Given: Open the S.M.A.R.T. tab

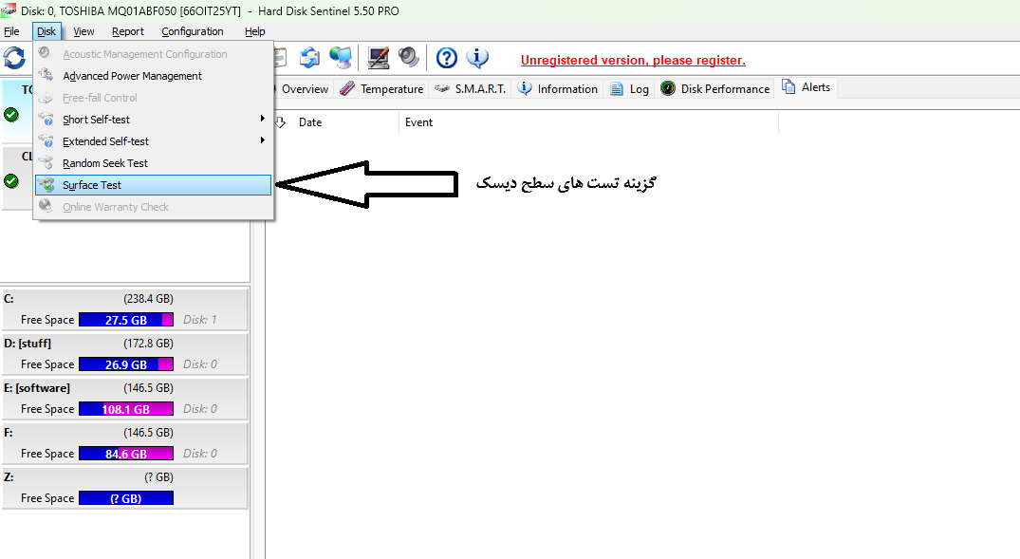Looking at the screenshot, I should click(x=471, y=89).
